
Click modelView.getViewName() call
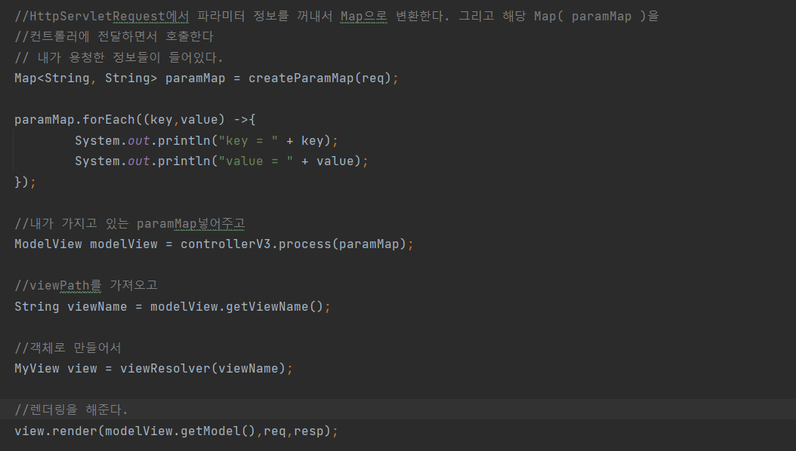tap(236, 307)
